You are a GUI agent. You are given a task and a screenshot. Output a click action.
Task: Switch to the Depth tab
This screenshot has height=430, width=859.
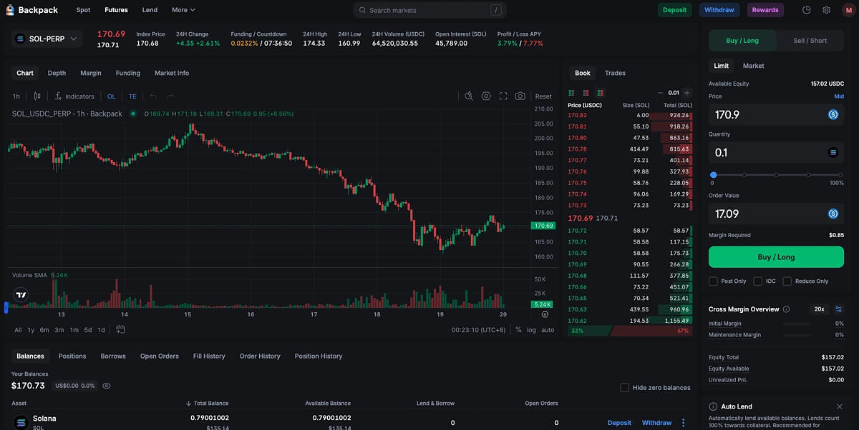pyautogui.click(x=57, y=73)
